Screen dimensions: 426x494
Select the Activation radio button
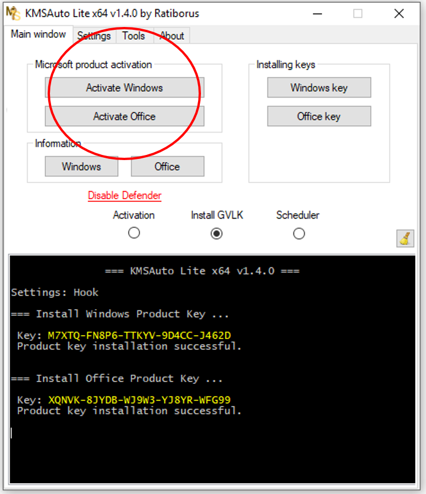[134, 233]
